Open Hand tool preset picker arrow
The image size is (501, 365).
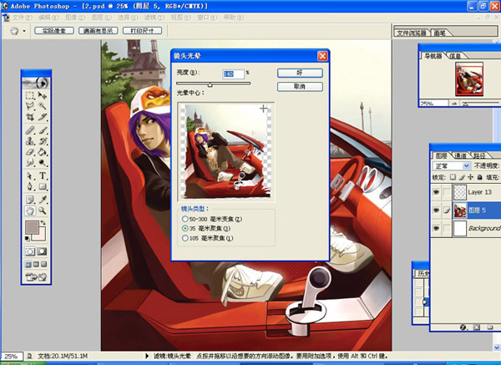click(24, 31)
